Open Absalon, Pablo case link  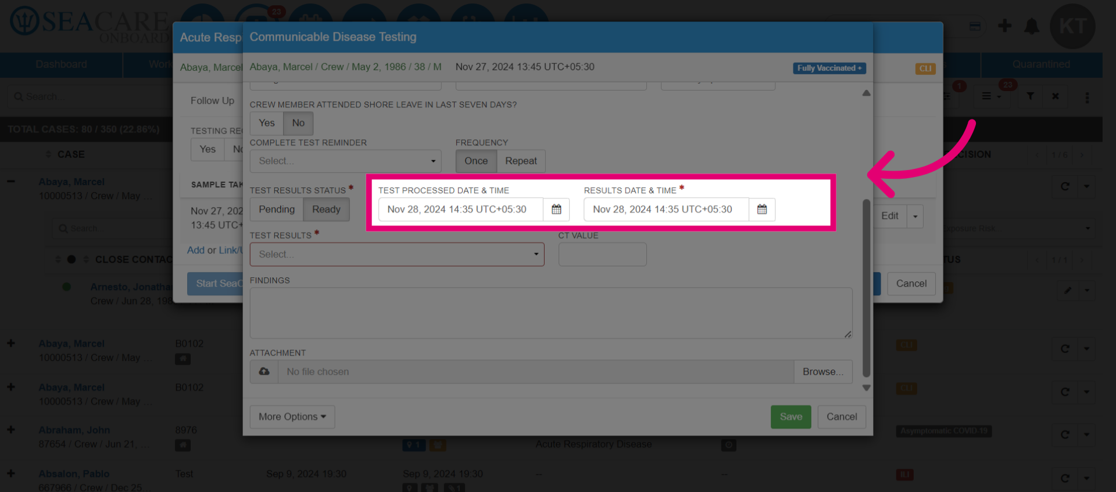(74, 474)
